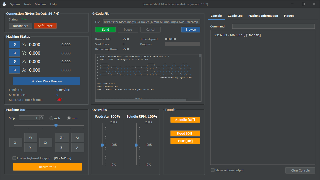The height and width of the screenshot is (180, 320).
Task: Click Clear Console button
Action: [300, 171]
